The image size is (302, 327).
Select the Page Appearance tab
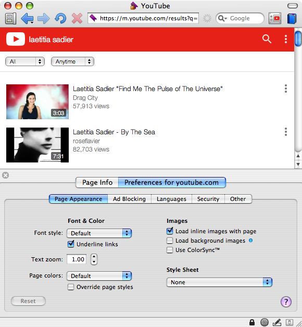tap(79, 199)
